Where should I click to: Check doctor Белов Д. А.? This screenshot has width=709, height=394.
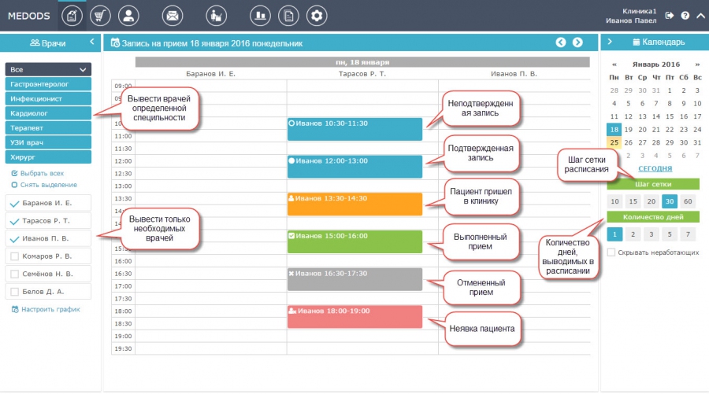pos(14,292)
